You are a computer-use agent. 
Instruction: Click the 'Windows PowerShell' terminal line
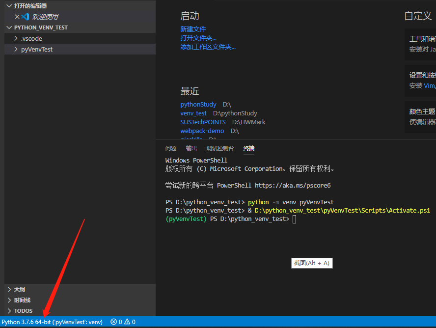tap(196, 161)
